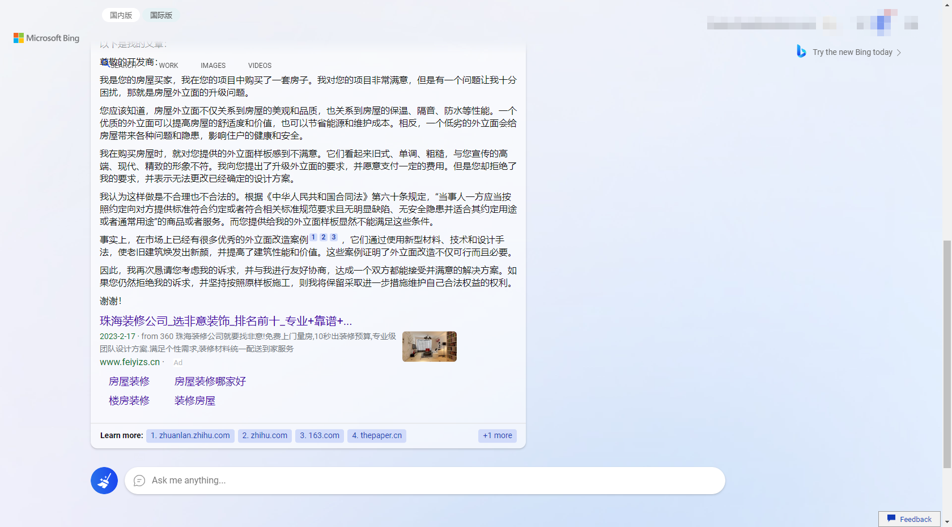Select the IMAGES tab

click(212, 65)
